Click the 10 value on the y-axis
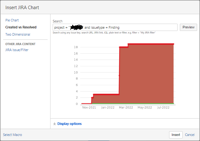This screenshot has width=200, height=141. tap(76, 73)
